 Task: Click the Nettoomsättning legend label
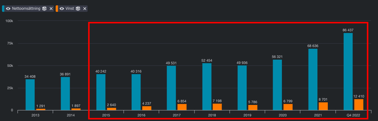[27, 9]
